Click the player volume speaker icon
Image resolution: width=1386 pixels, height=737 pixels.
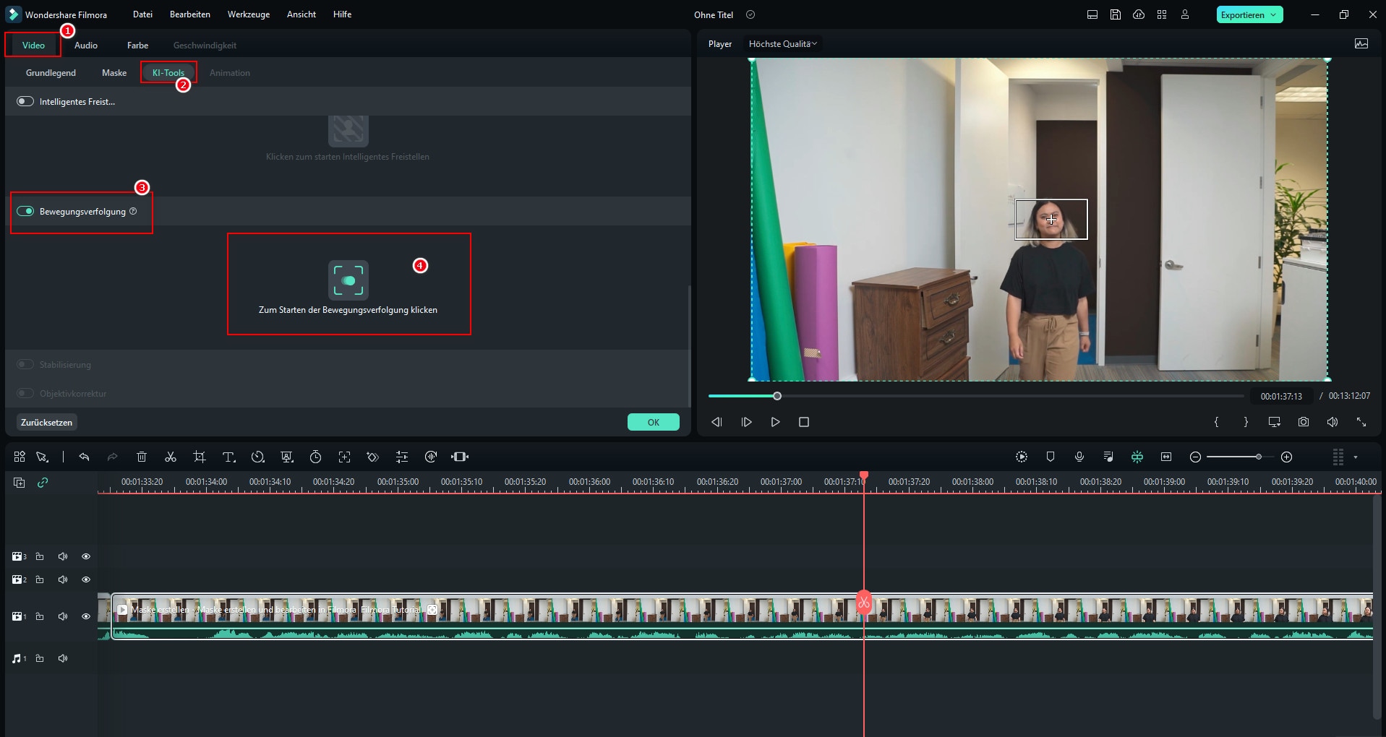1332,422
